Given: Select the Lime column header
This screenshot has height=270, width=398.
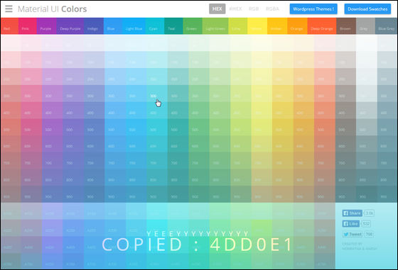Looking at the screenshot, I should click(x=238, y=26).
